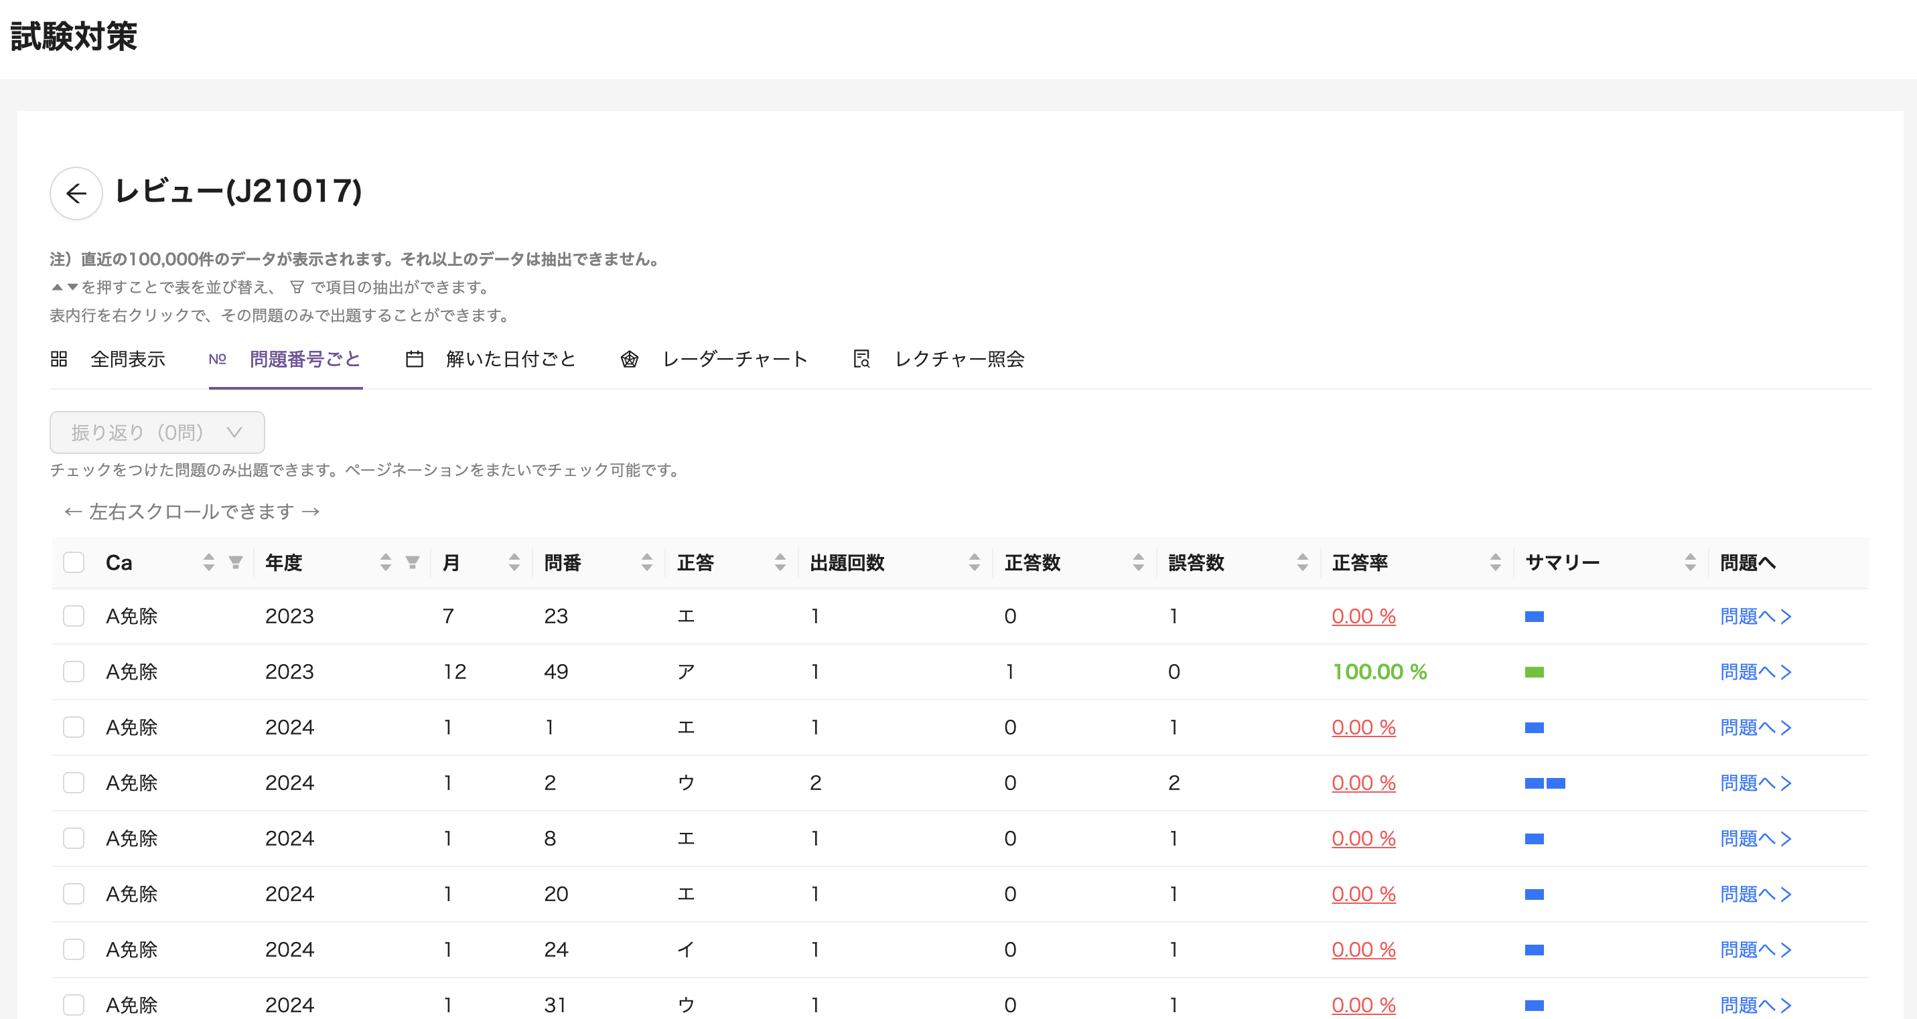Check the row for 2024 question 20

click(74, 893)
